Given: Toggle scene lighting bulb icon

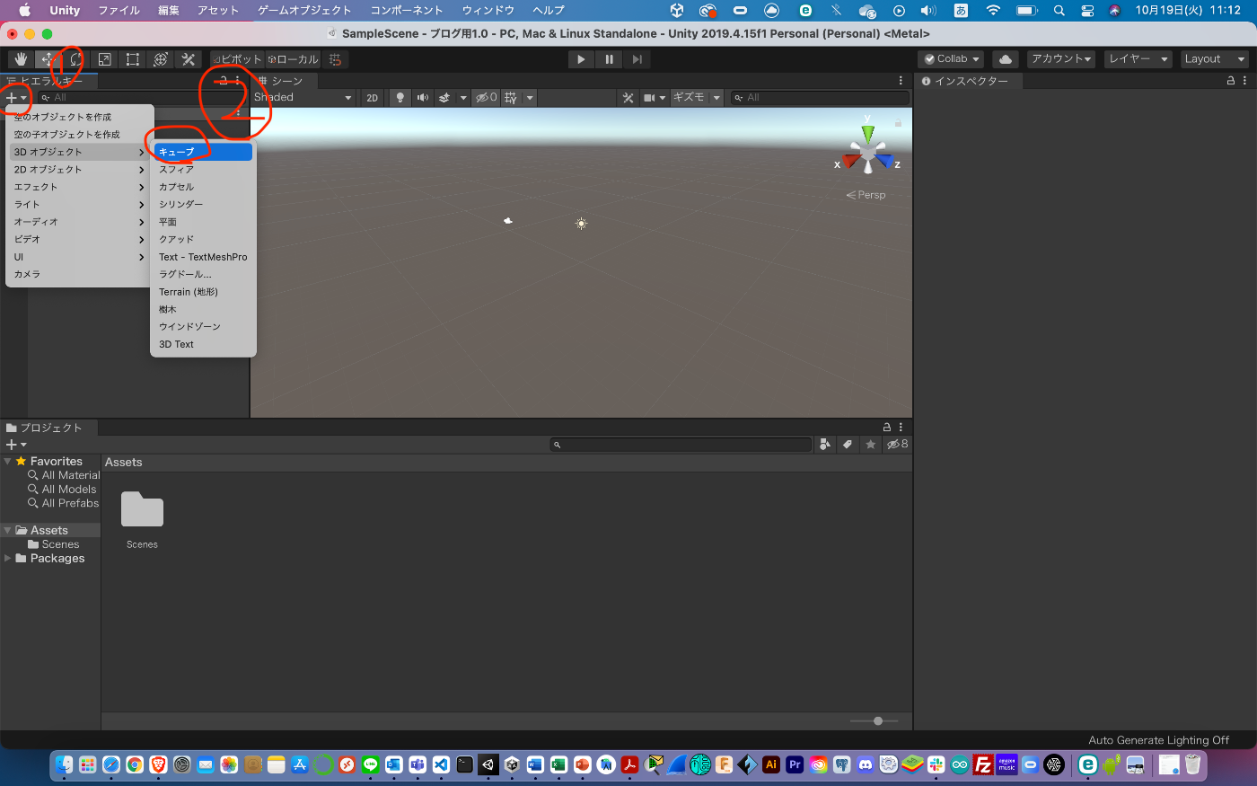Looking at the screenshot, I should 400,98.
